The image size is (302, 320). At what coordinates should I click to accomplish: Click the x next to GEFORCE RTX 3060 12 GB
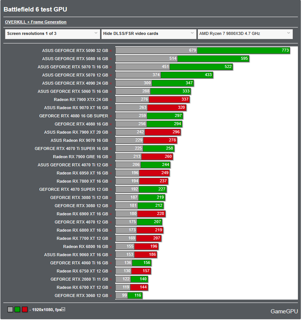point(110,296)
